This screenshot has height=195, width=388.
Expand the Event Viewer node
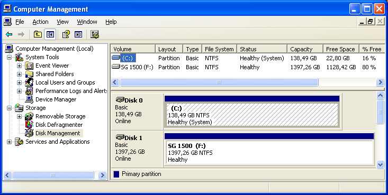(x=19, y=66)
